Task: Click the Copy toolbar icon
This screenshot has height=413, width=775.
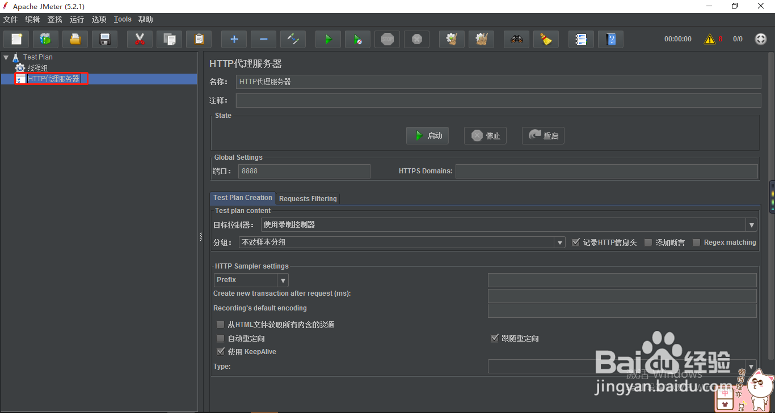Action: click(x=169, y=39)
